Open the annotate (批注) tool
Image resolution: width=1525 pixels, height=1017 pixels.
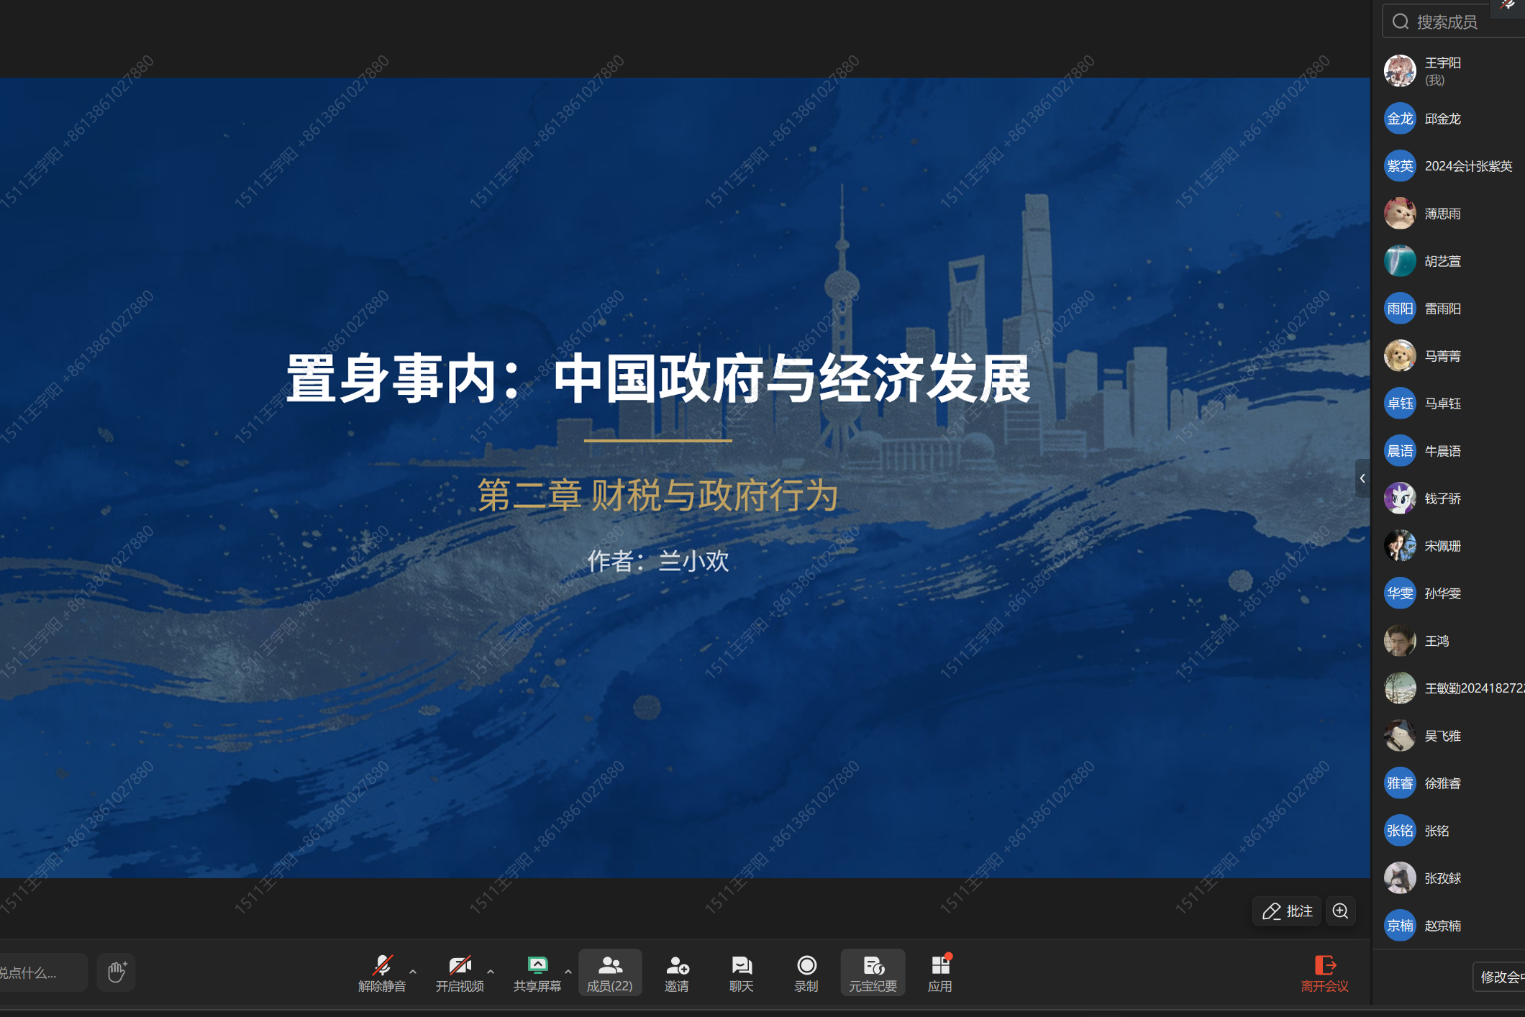[1287, 911]
